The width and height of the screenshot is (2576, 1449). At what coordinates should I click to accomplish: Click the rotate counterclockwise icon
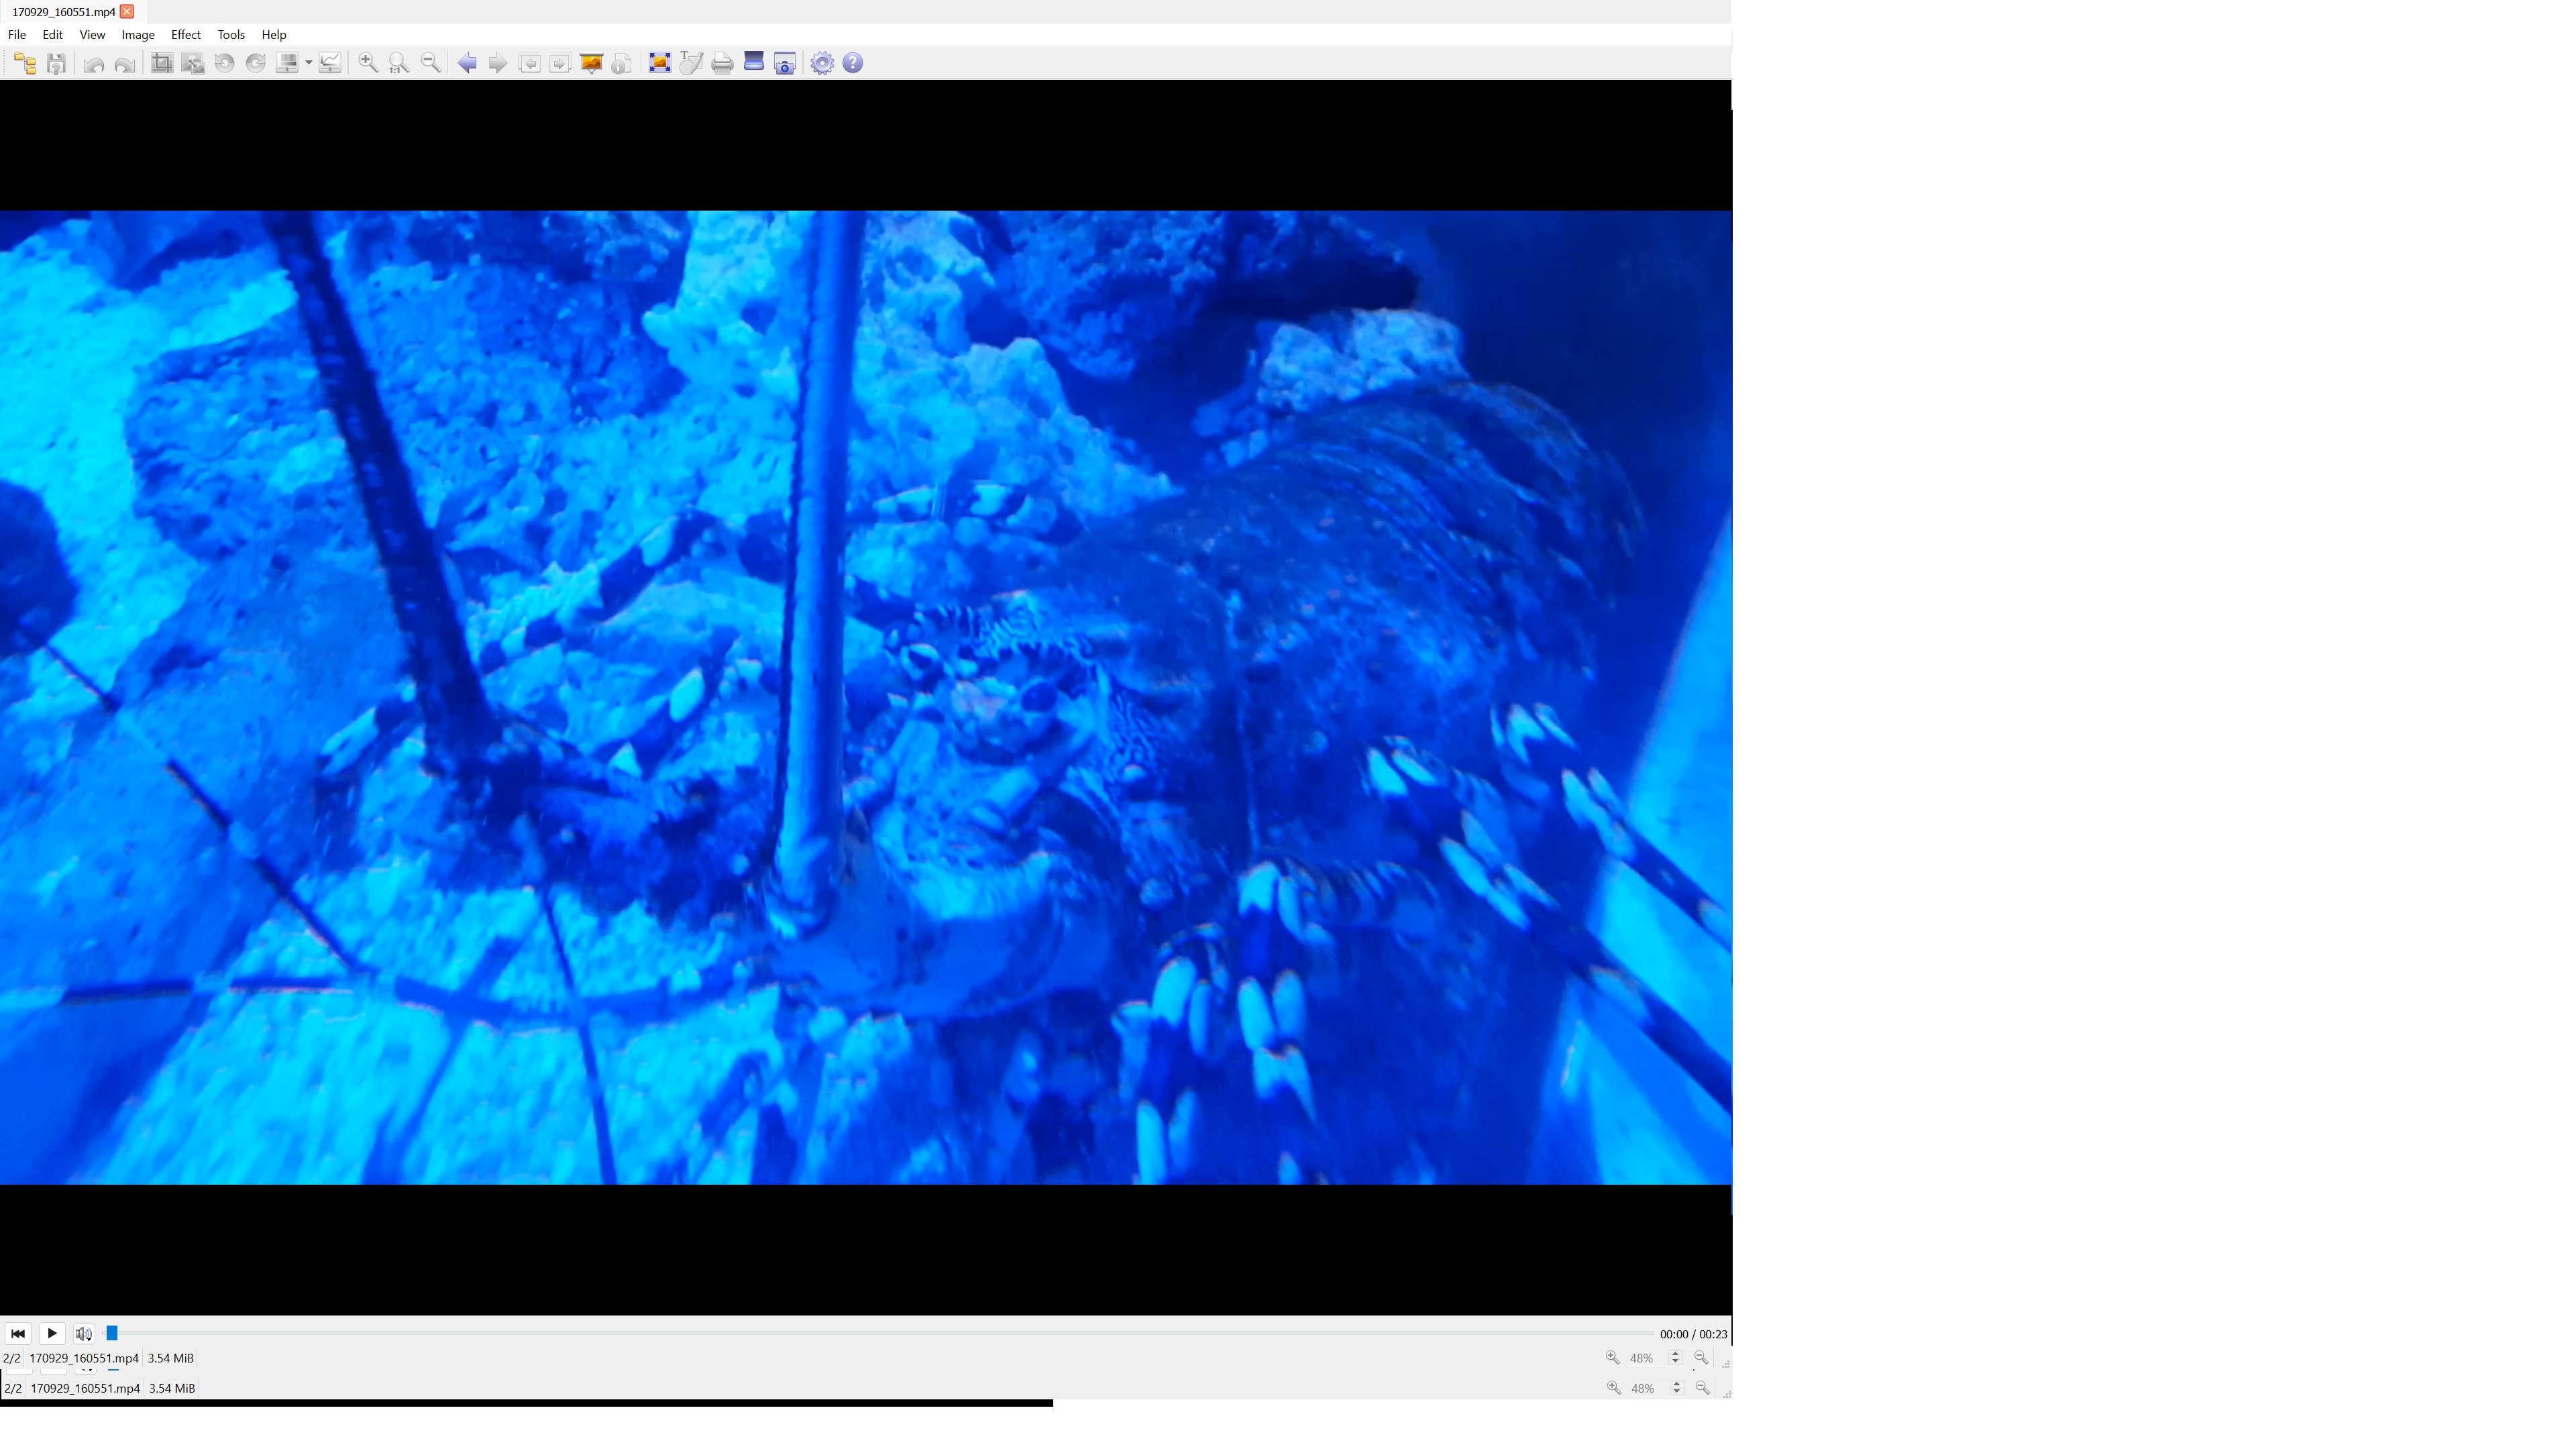224,64
